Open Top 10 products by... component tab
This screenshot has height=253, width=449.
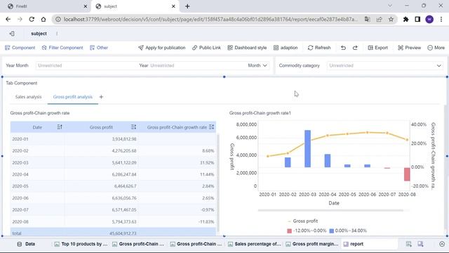(x=81, y=244)
